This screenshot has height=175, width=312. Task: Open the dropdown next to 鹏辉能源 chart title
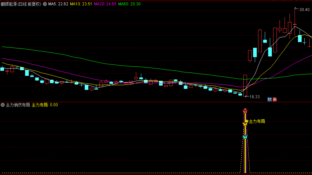45,4
